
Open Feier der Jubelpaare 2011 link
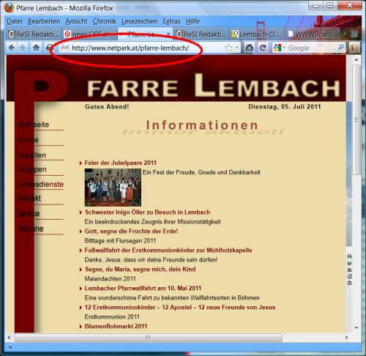click(120, 163)
